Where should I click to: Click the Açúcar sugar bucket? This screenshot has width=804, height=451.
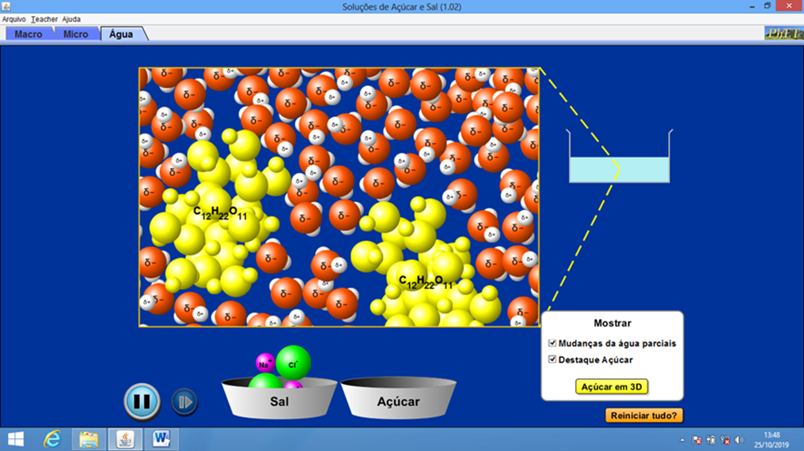(398, 401)
